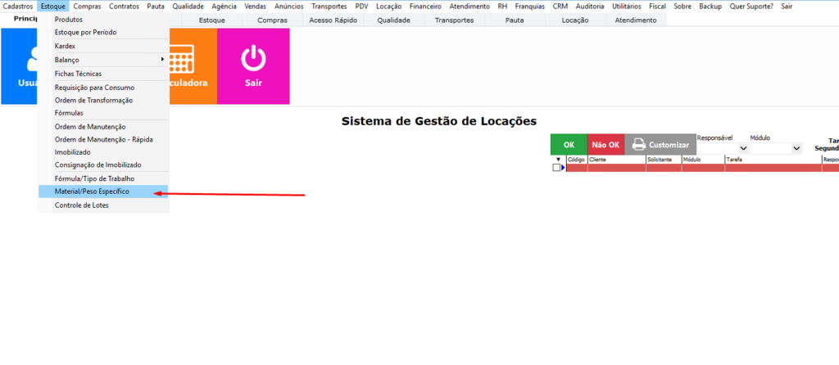The image size is (839, 365).
Task: Click the grid header selector triangle
Action: (x=558, y=160)
